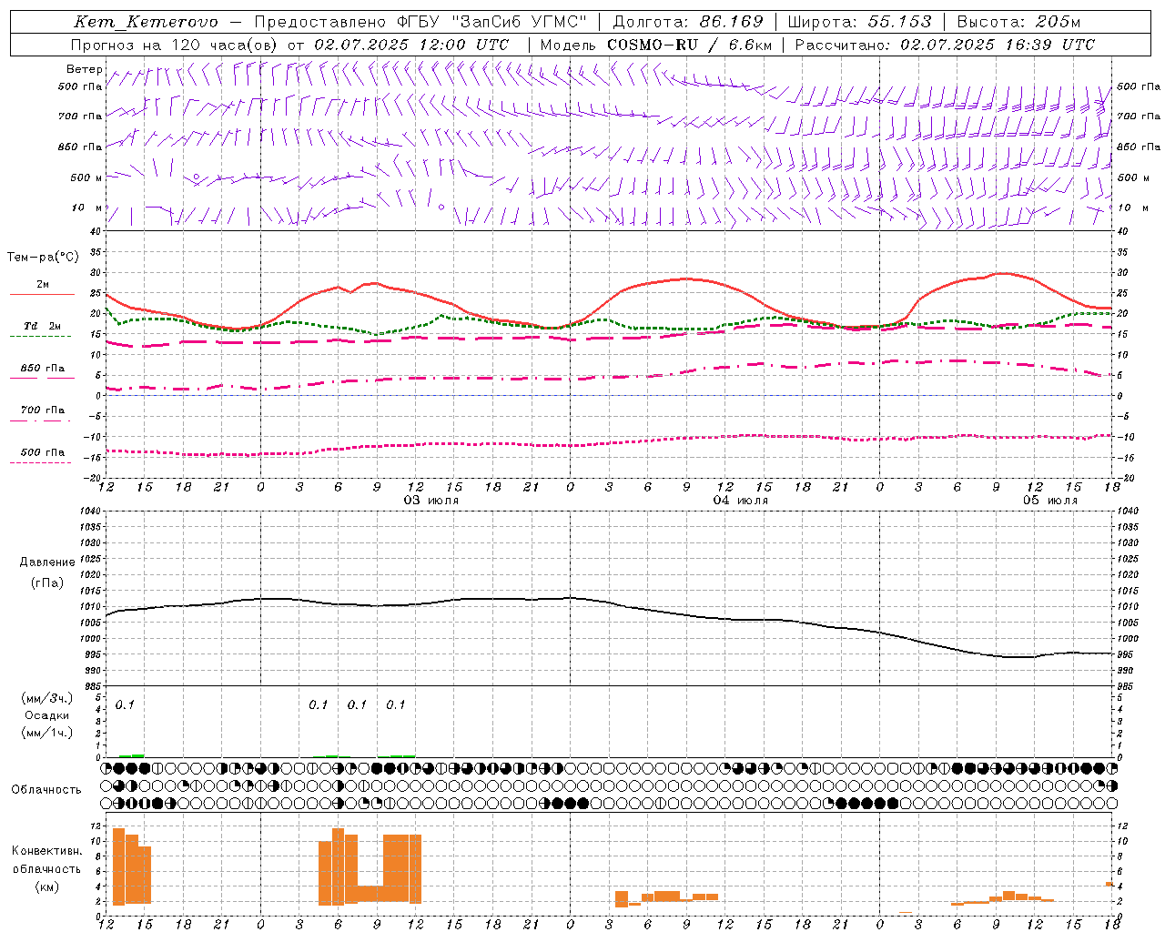Click the '(км)' unit under convective cloudiness

coord(46,886)
